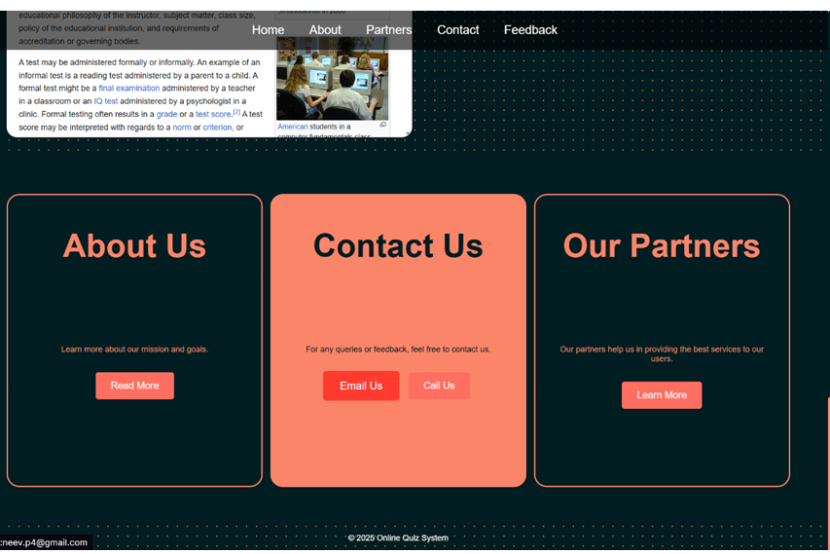830x554 pixels.
Task: Click the Read More button
Action: (x=134, y=386)
